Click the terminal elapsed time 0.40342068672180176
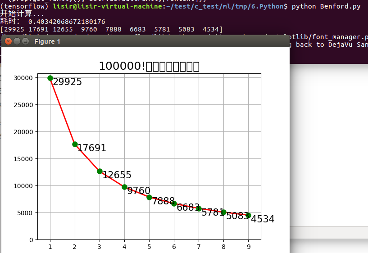Image resolution: width=368 pixels, height=253 pixels. (x=67, y=22)
